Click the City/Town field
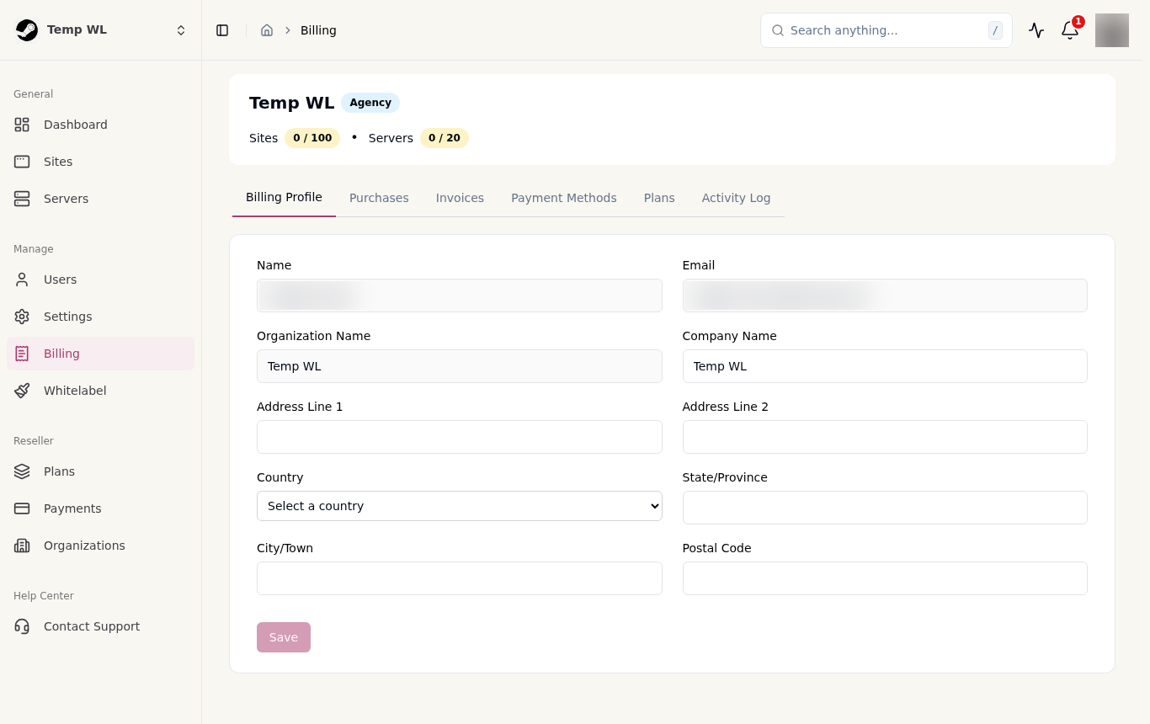This screenshot has width=1150, height=724. [460, 578]
